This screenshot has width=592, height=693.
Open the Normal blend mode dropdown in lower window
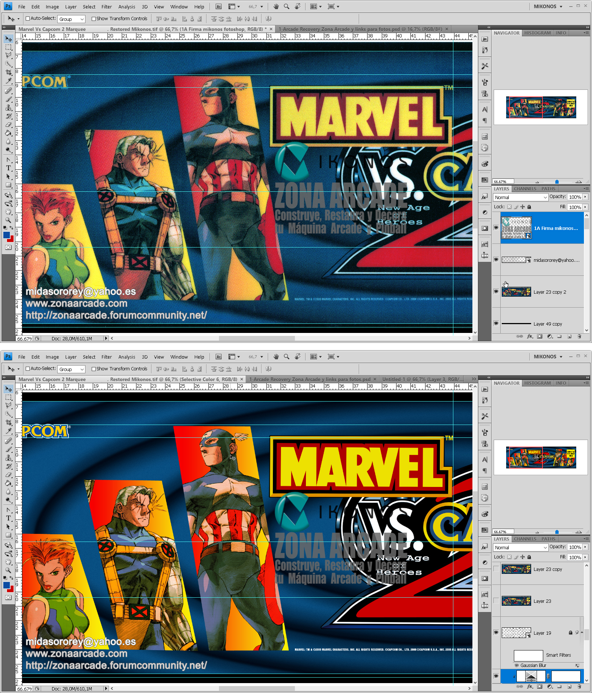tap(520, 547)
